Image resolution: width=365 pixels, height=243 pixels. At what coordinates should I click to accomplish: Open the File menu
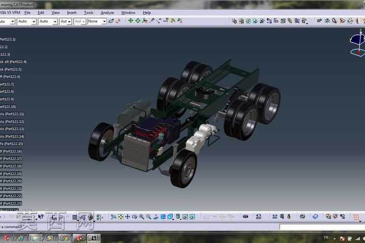[x=27, y=12]
